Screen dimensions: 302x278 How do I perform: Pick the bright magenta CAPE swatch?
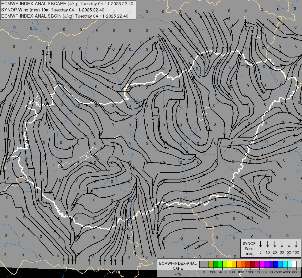point(262,264)
